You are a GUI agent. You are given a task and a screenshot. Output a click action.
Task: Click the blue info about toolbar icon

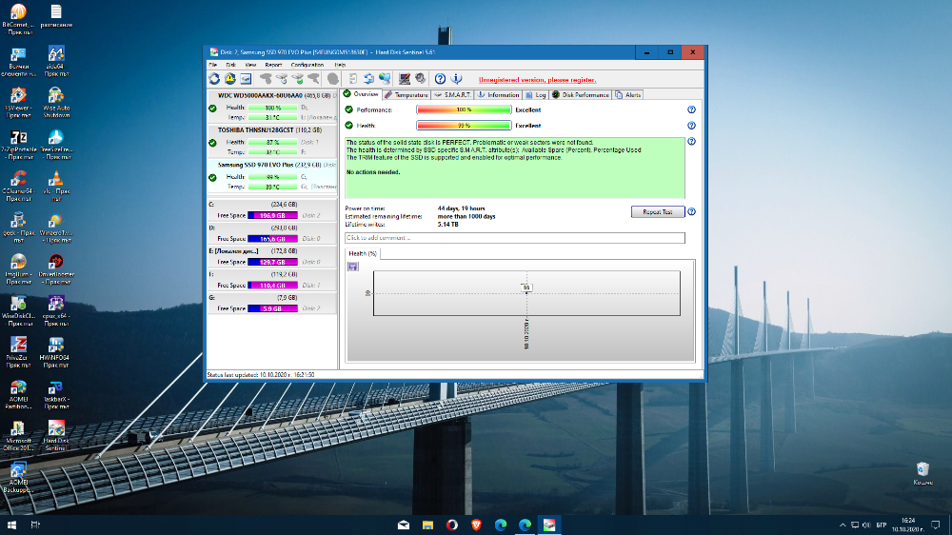[456, 79]
